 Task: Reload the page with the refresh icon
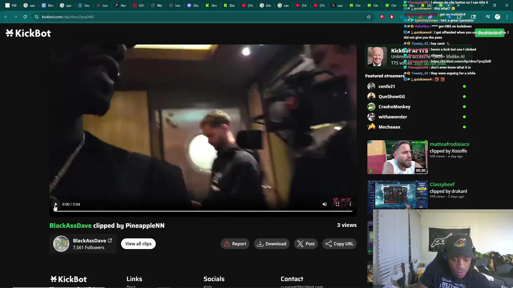coord(25,17)
